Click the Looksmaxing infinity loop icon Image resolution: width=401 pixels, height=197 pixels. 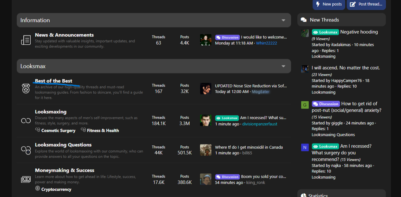[x=26, y=121]
